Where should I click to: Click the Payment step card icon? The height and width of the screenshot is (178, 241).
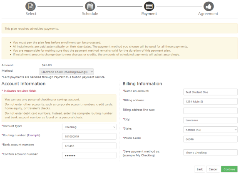(x=149, y=7)
